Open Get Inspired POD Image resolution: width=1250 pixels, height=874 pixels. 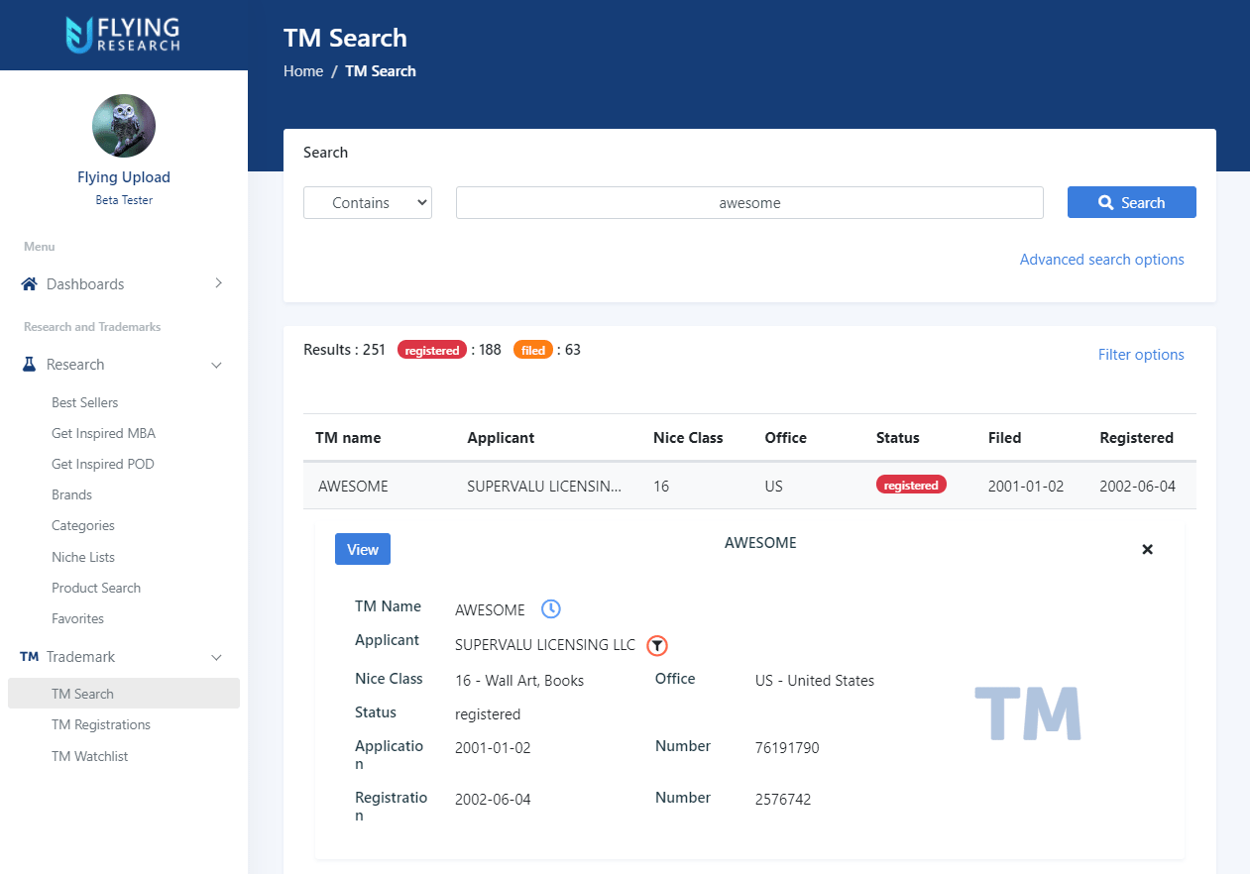coord(103,464)
